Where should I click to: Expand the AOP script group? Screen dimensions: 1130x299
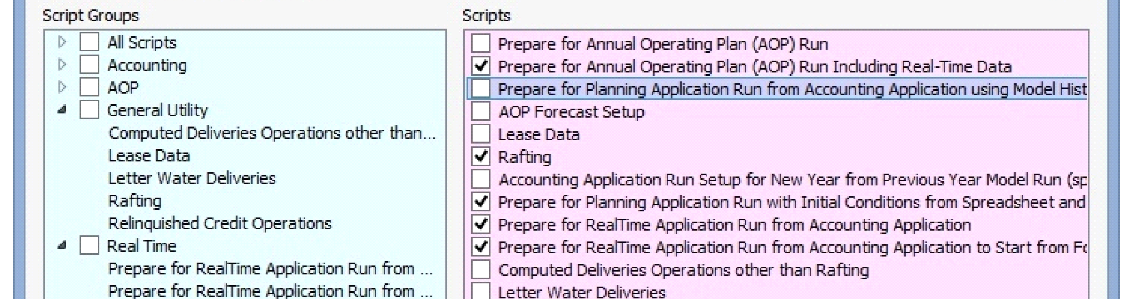(62, 87)
